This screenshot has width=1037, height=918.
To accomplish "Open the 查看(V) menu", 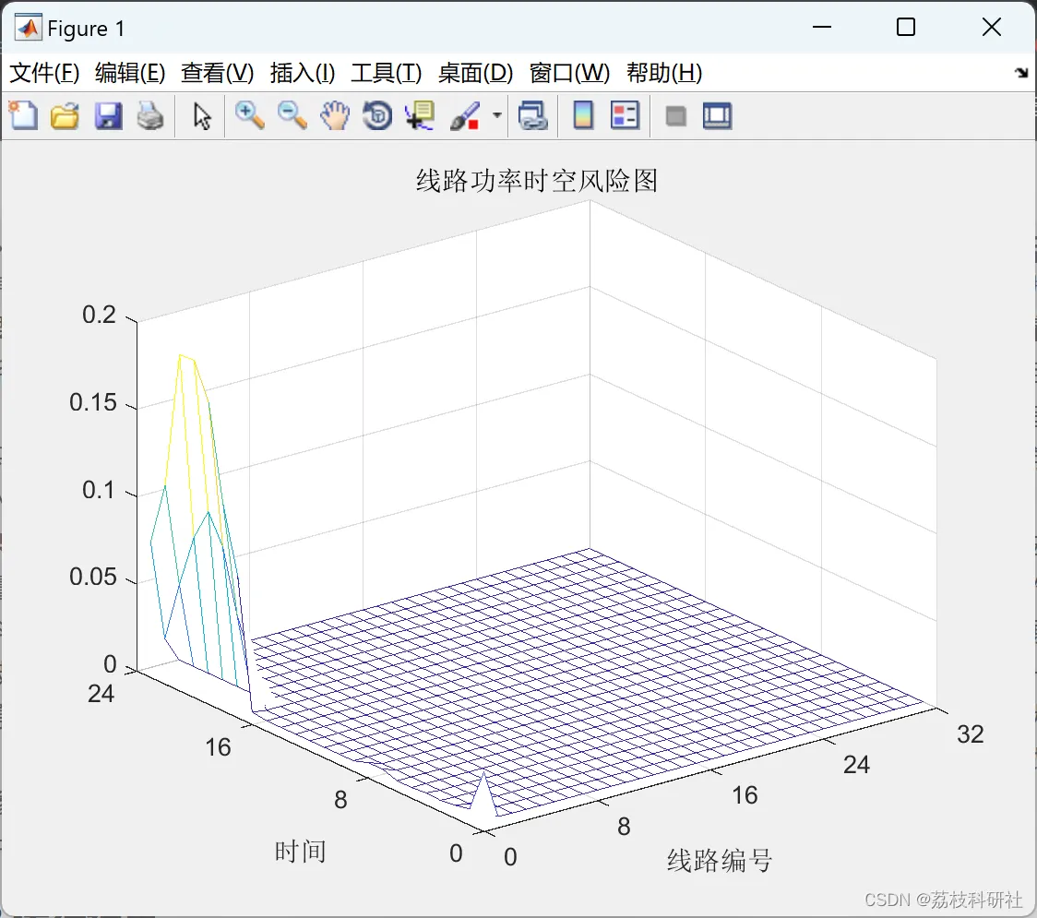I will (218, 73).
